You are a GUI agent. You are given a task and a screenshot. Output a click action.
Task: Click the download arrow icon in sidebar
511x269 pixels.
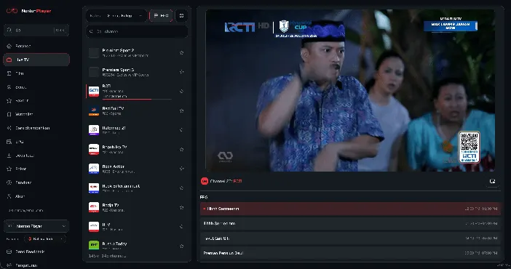(x=9, y=156)
